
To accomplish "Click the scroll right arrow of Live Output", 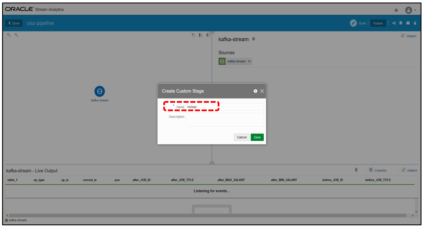I will tap(413, 215).
